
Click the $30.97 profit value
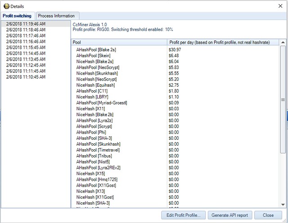[x=175, y=50]
